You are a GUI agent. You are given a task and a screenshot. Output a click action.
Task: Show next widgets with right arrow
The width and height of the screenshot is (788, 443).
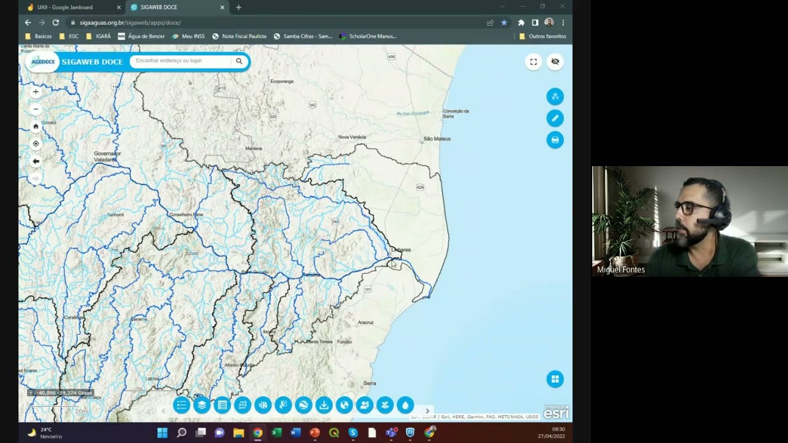click(427, 411)
